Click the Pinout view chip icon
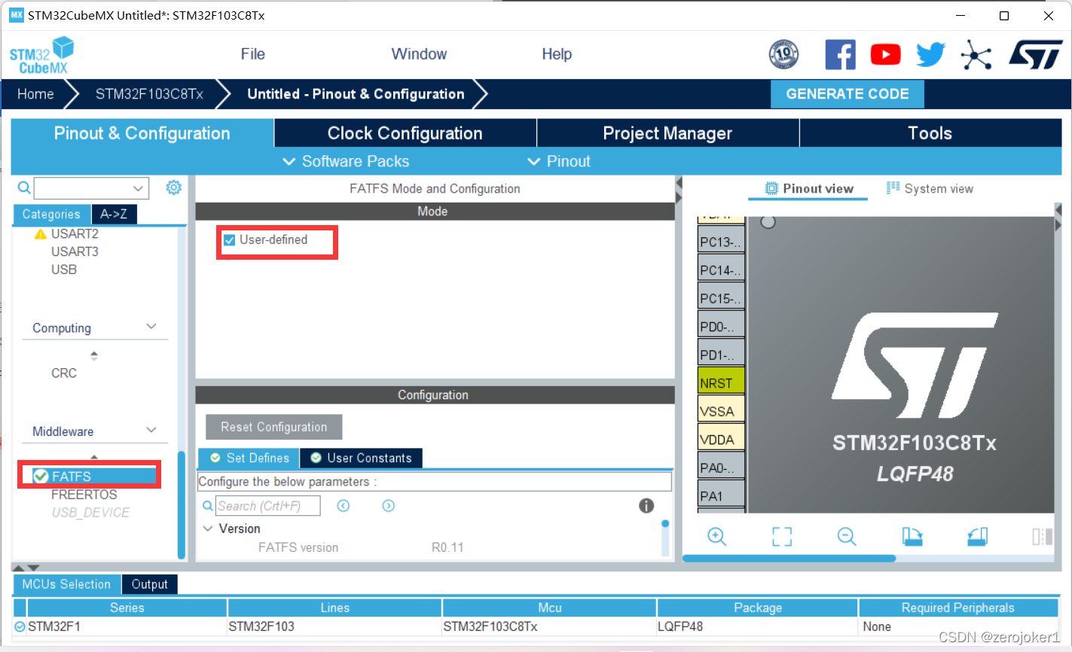This screenshot has width=1072, height=652. [x=771, y=188]
